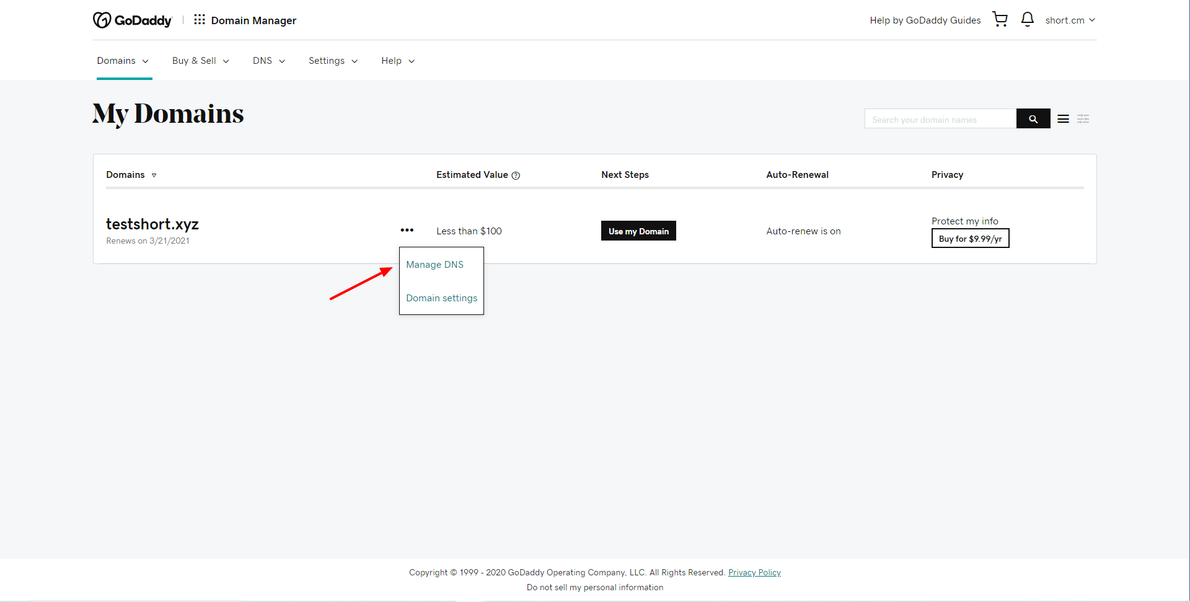Sort by the Domains column header arrow
This screenshot has width=1190, height=602.
click(154, 175)
